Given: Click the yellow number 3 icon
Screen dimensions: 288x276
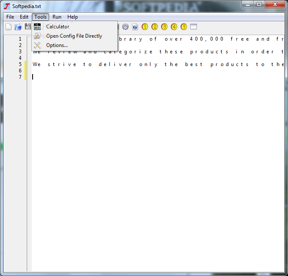Looking at the screenshot, I should click(x=164, y=27).
